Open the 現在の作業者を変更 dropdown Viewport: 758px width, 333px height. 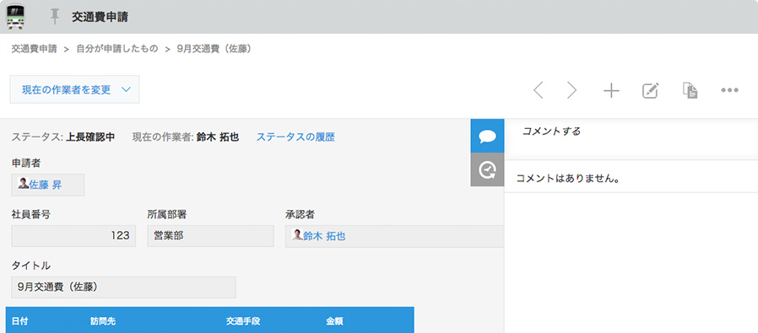coord(75,89)
